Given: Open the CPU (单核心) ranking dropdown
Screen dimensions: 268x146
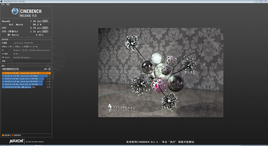Looking at the screenshot, I should [x=11, y=69].
